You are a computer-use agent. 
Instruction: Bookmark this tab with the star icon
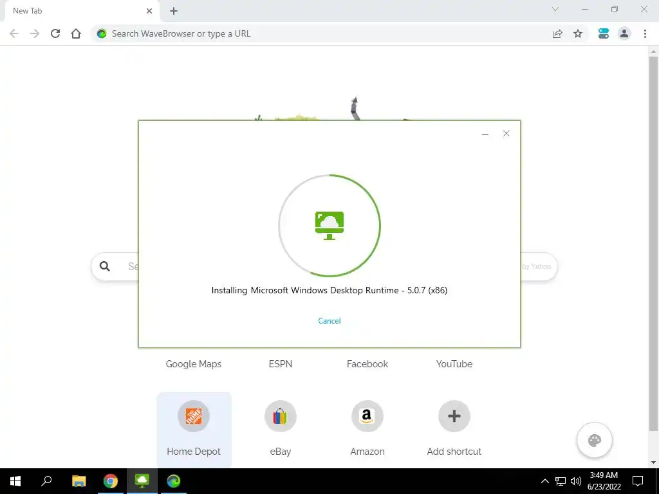click(578, 33)
